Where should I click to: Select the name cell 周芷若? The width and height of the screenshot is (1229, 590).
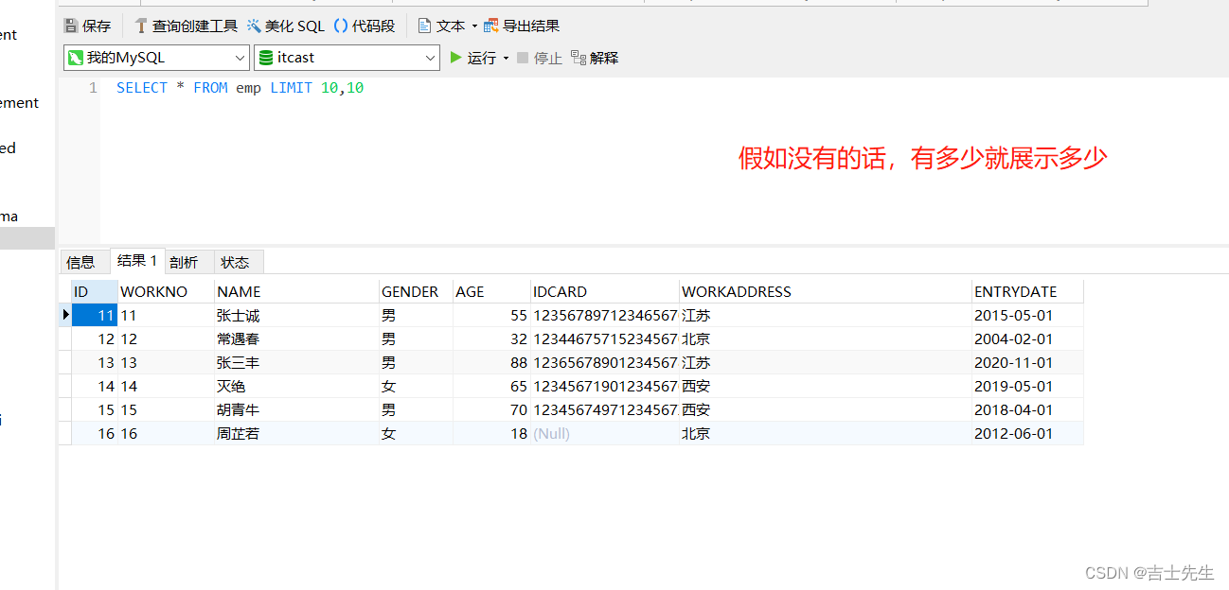pos(296,433)
